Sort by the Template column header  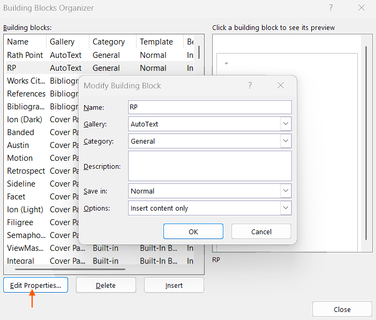[160, 42]
